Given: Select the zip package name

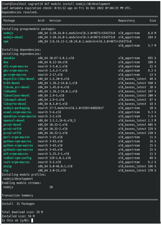Looking at the screenshot, I should pyautogui.click(x=6, y=170).
